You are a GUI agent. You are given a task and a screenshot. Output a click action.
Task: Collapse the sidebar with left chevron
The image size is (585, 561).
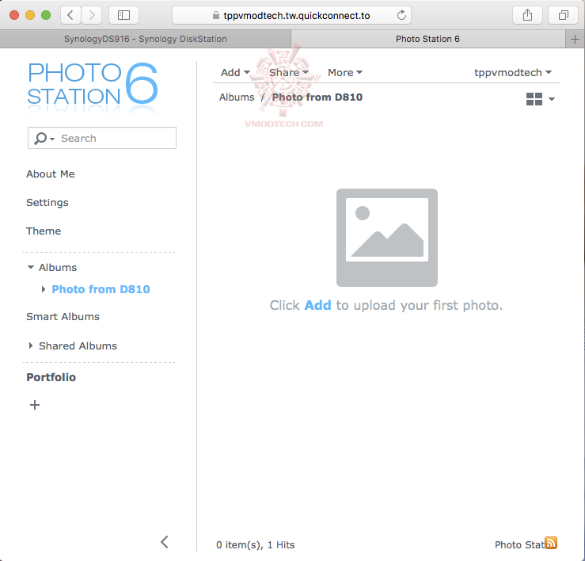coord(165,542)
